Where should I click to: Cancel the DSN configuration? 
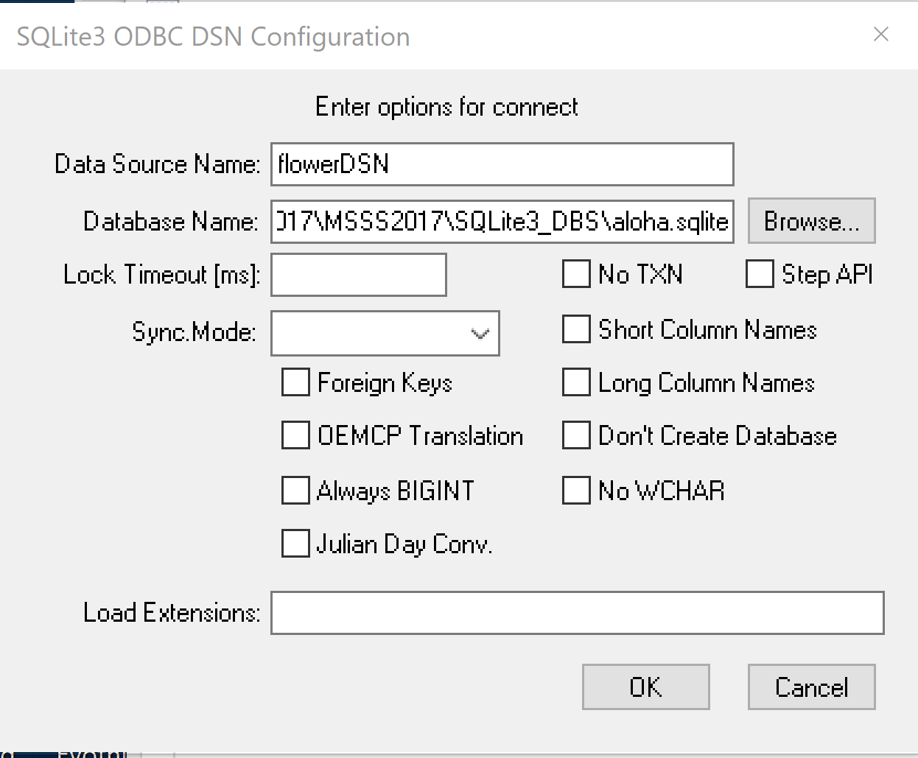click(810, 687)
